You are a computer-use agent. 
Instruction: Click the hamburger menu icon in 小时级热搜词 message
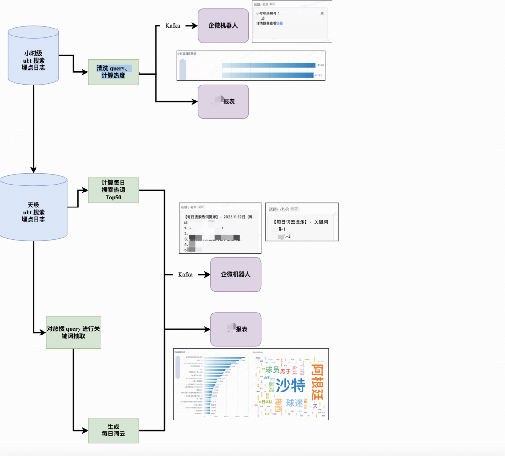pos(322,13)
